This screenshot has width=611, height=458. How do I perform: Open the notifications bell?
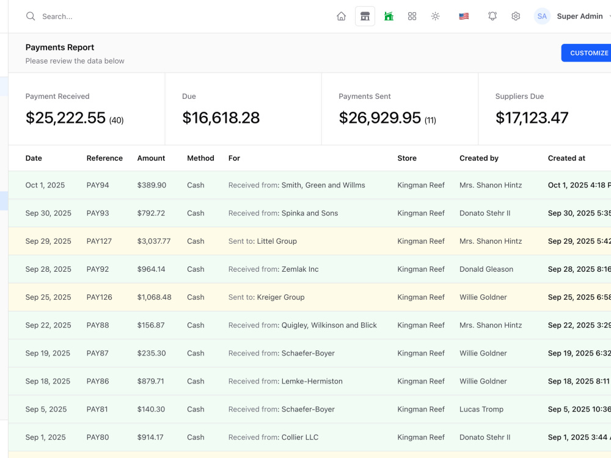click(492, 16)
